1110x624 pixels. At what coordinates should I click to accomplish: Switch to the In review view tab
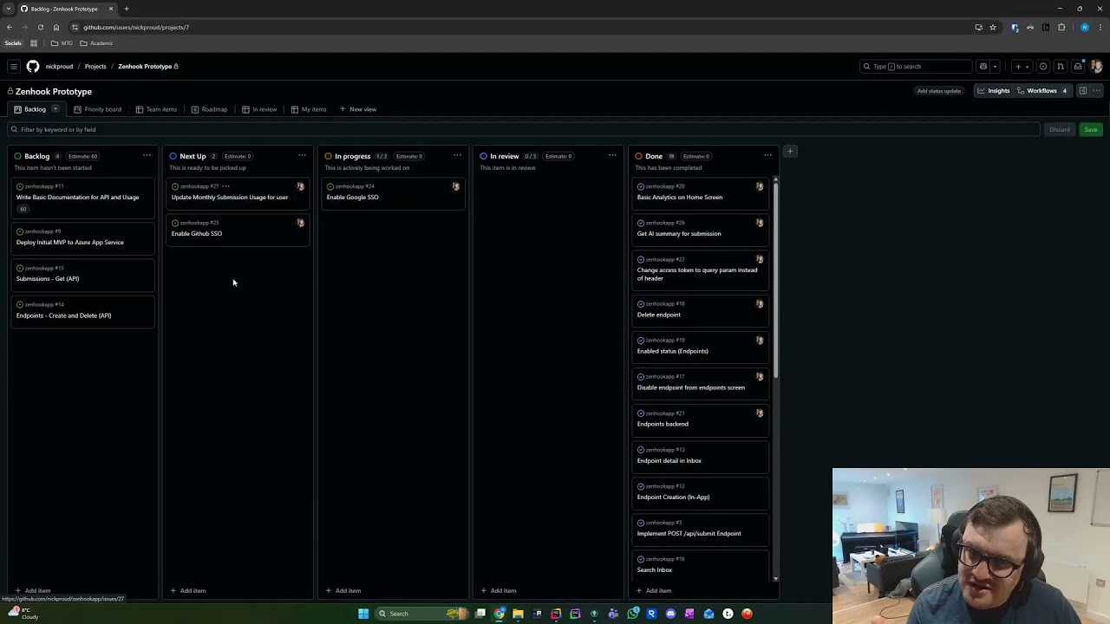[259, 109]
